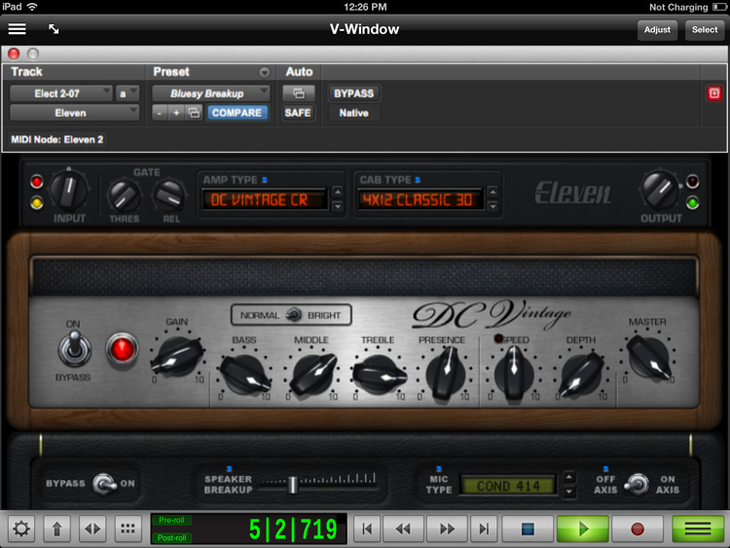Click the Bass knob
Image resolution: width=730 pixels, height=548 pixels.
coord(245,374)
